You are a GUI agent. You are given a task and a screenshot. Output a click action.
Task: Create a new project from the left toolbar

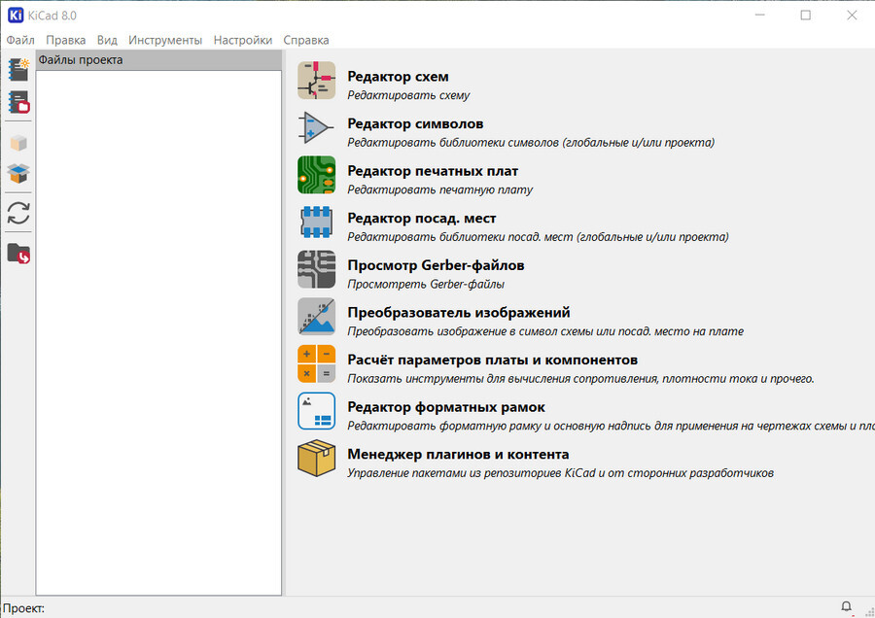pos(18,70)
